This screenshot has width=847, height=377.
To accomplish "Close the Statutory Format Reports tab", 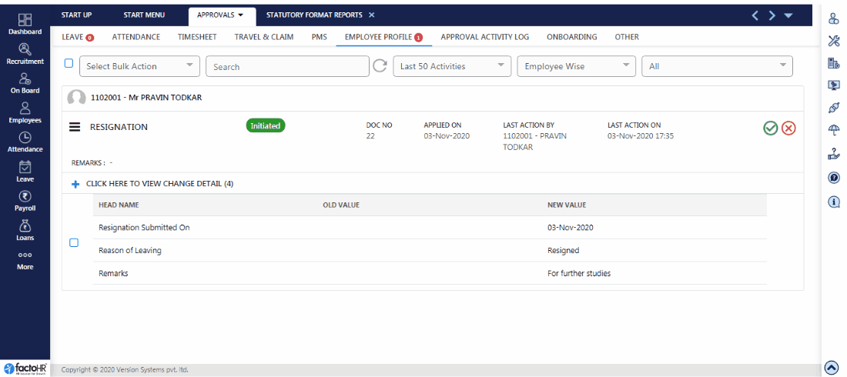I will (372, 15).
